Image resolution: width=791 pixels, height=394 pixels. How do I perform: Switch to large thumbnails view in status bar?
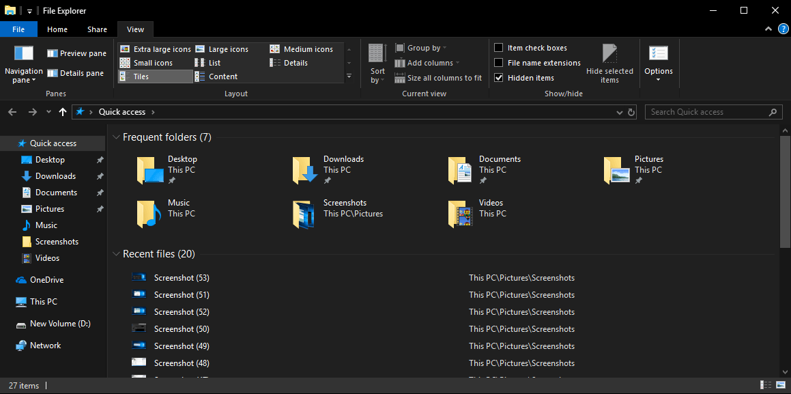779,386
